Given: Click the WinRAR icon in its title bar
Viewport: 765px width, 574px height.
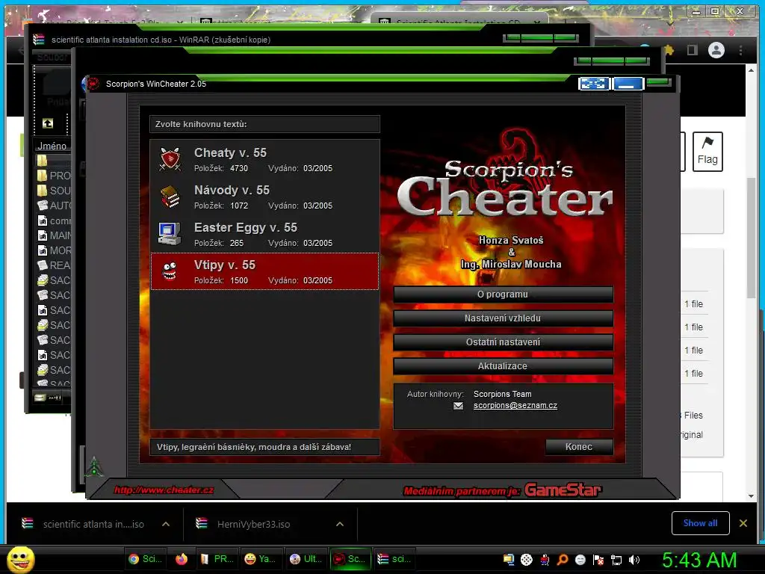Looking at the screenshot, I should (39, 40).
